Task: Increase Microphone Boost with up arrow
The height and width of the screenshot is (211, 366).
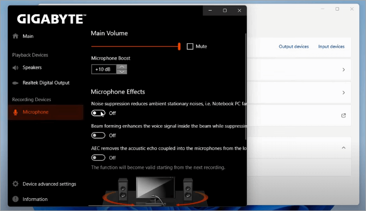Action: pyautogui.click(x=122, y=67)
